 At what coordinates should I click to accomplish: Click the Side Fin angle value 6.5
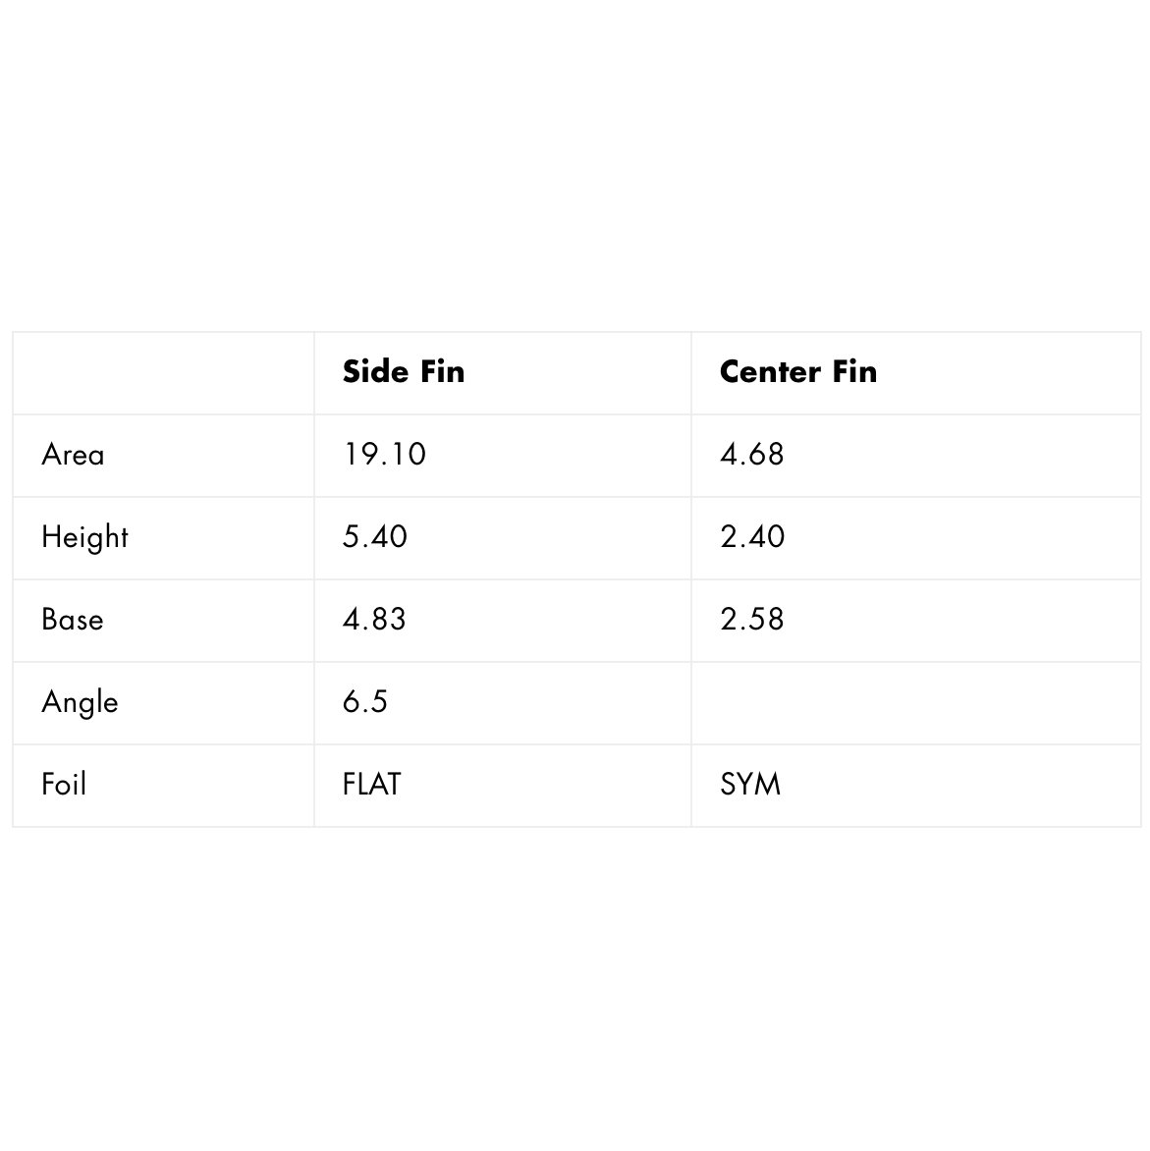coord(364,702)
